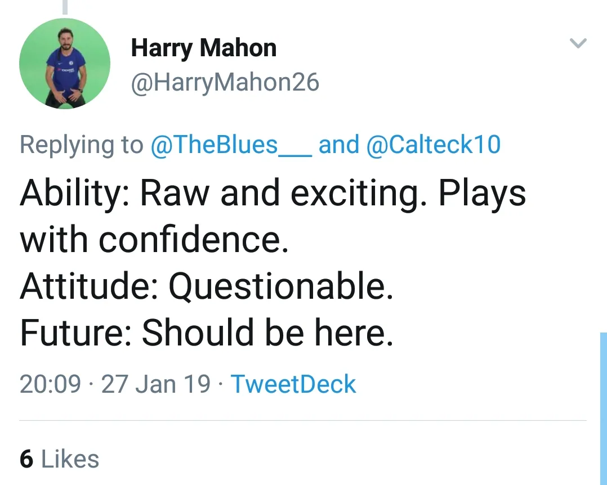Screen dimensions: 607x485
Task: Click the 'Future: Should be here.' line
Action: (x=206, y=333)
